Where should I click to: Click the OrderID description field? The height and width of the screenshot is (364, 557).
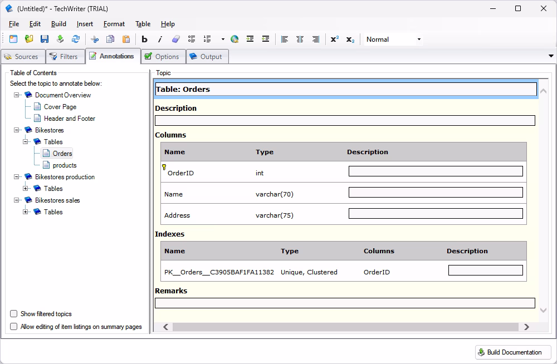[436, 171]
